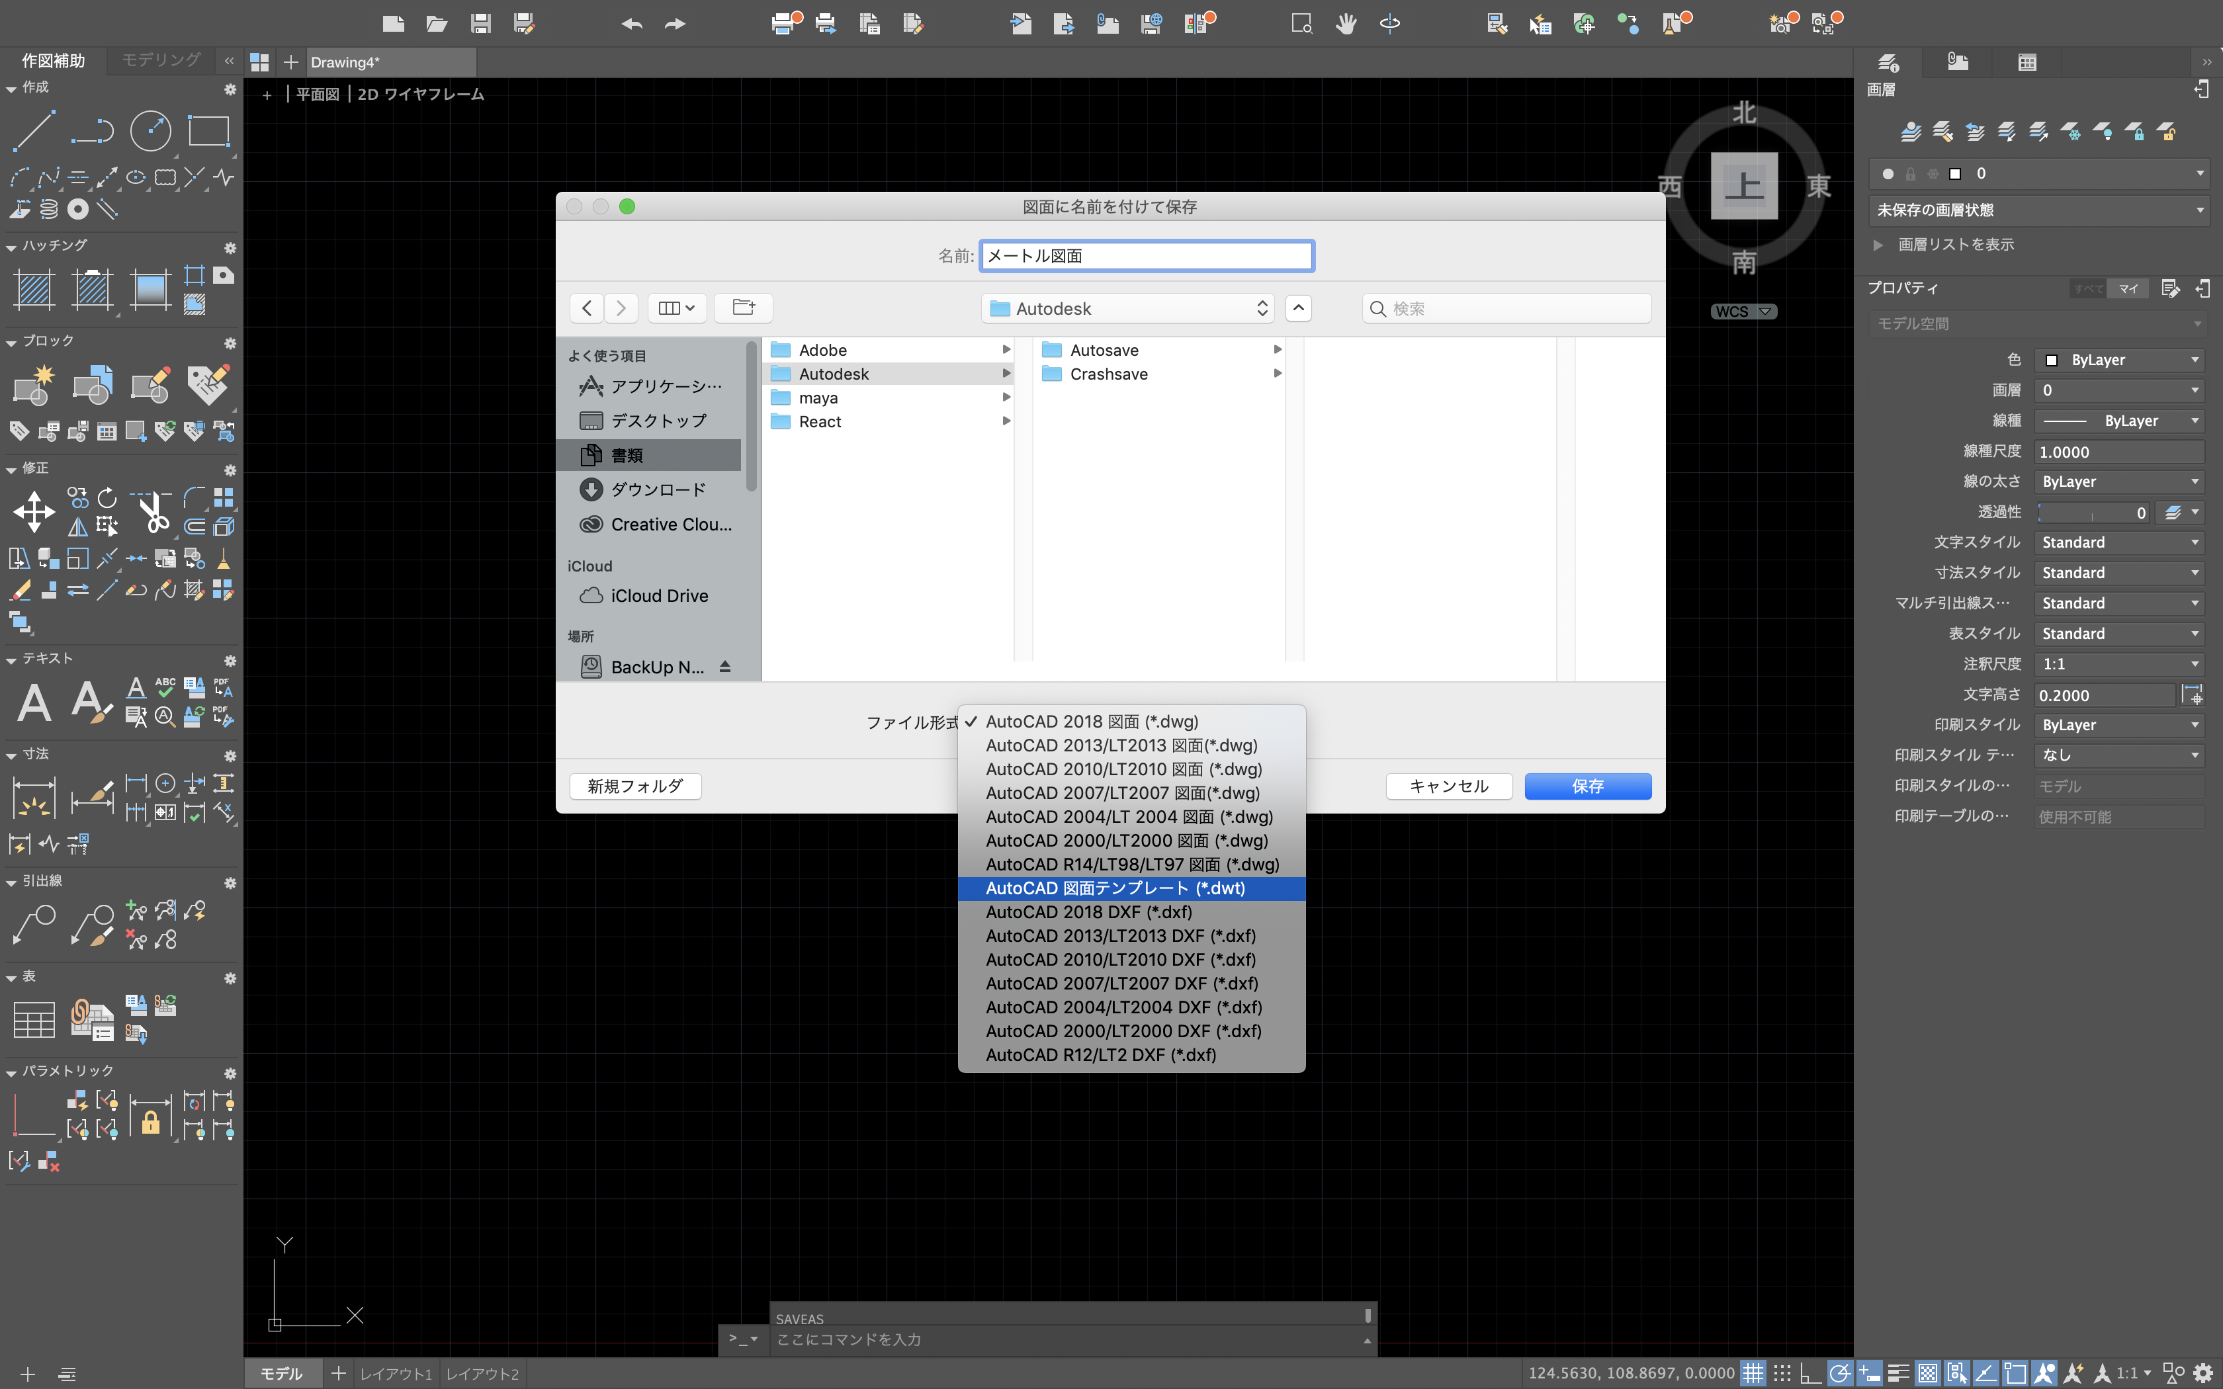Select the Move tool in the 修正 panel
This screenshot has width=2223, height=1389.
(33, 512)
